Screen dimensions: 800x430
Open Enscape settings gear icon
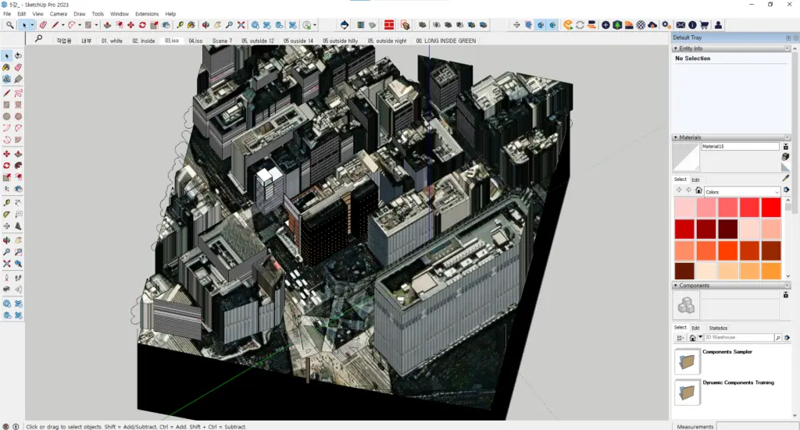tap(666, 25)
